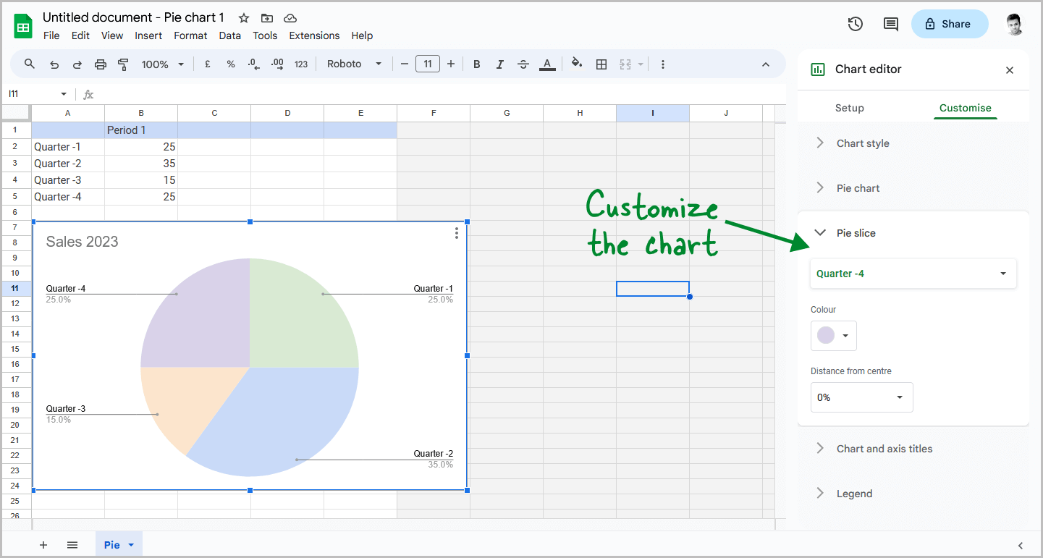This screenshot has height=558, width=1043.
Task: Open the zoom 100% dropdown
Action: [163, 64]
